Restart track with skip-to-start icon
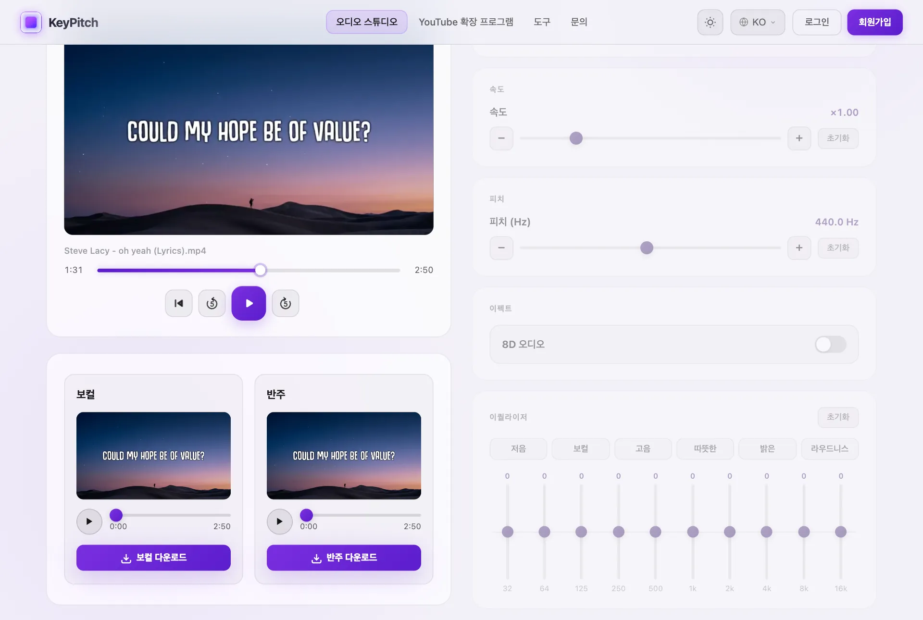The image size is (923, 620). [x=179, y=303]
